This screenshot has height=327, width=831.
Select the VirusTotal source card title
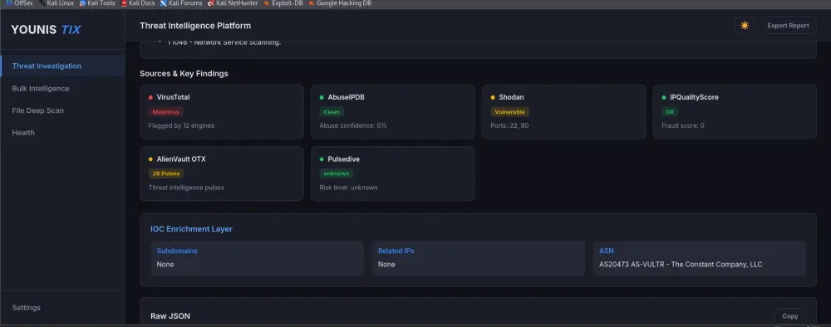point(174,97)
